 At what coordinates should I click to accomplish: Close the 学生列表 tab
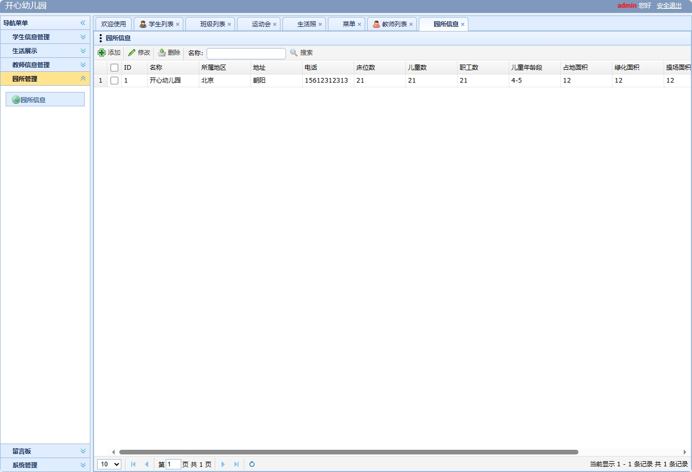(x=178, y=24)
